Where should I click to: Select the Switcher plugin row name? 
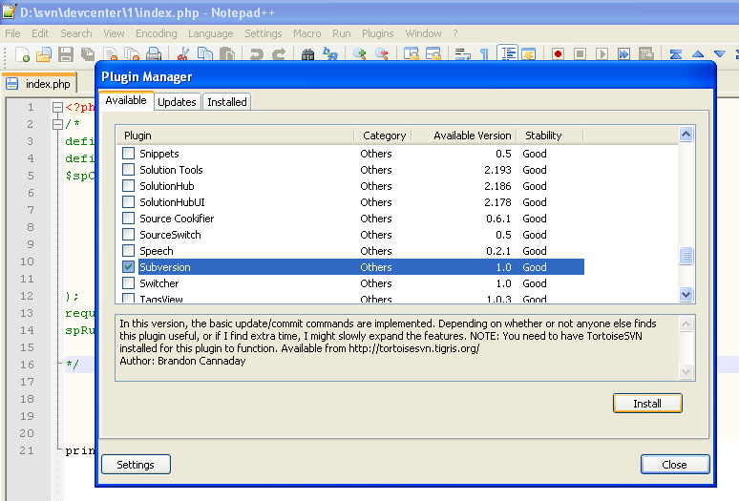click(x=159, y=283)
